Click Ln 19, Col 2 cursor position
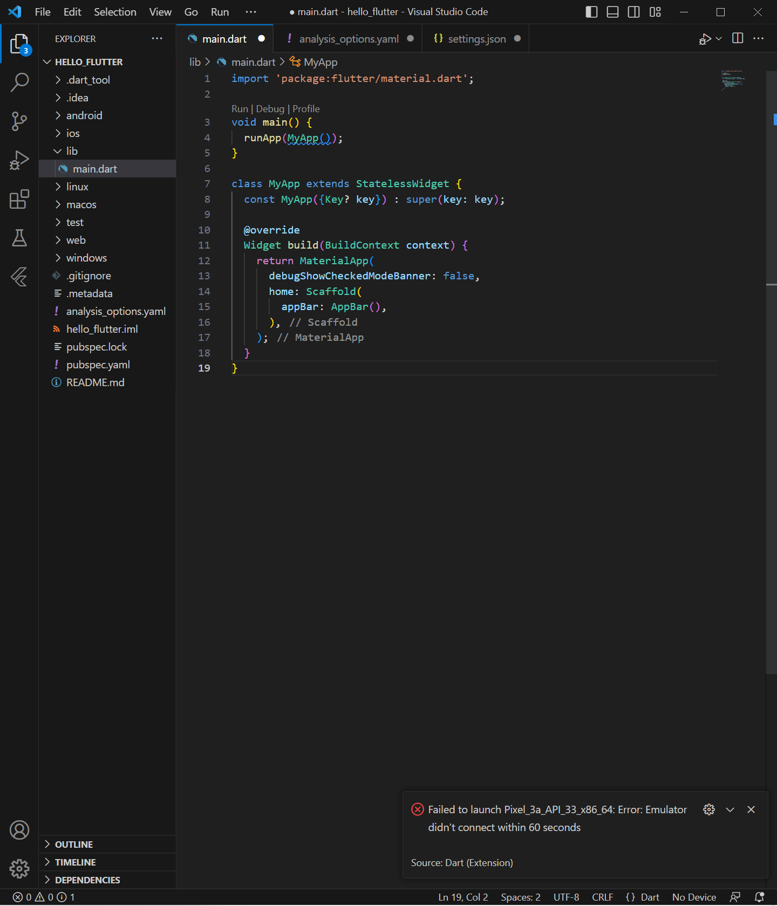Viewport: 777px width, 906px height. 463,897
